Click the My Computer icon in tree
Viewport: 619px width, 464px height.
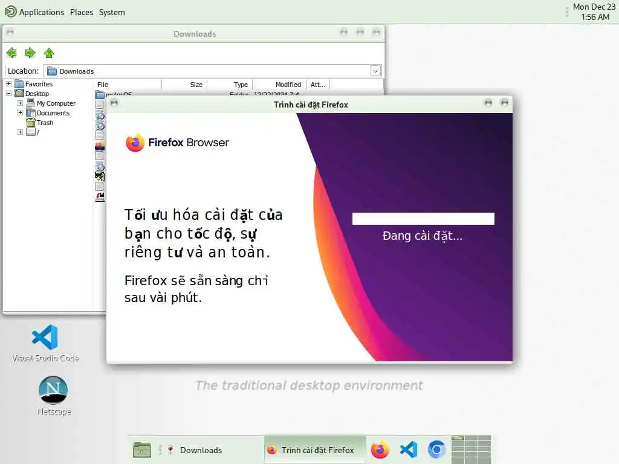point(31,103)
